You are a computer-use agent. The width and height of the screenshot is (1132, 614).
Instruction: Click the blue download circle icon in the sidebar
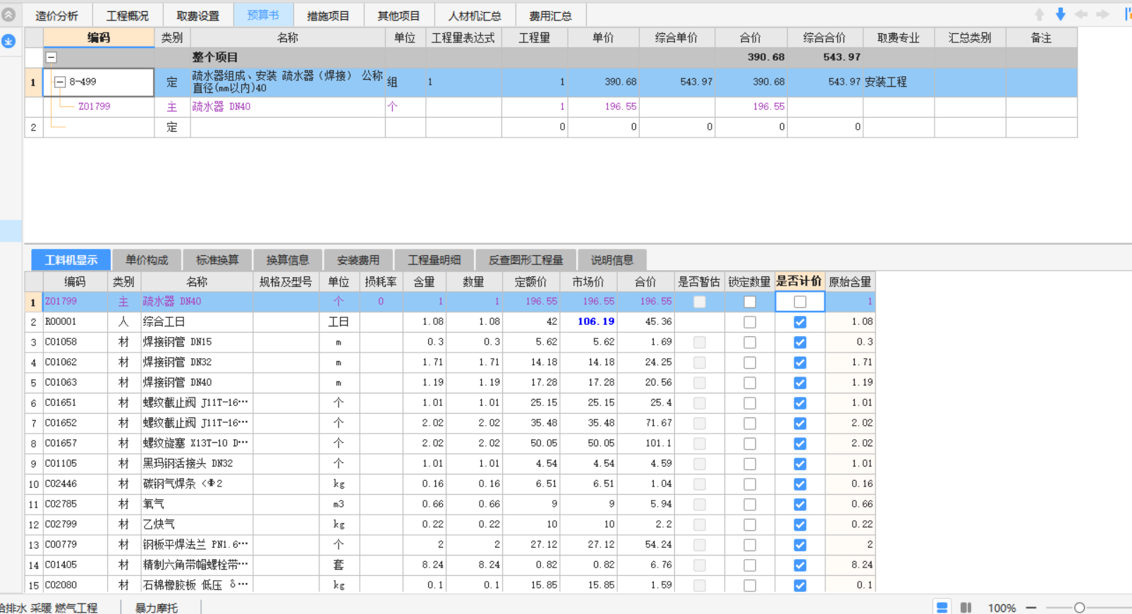(x=8, y=42)
